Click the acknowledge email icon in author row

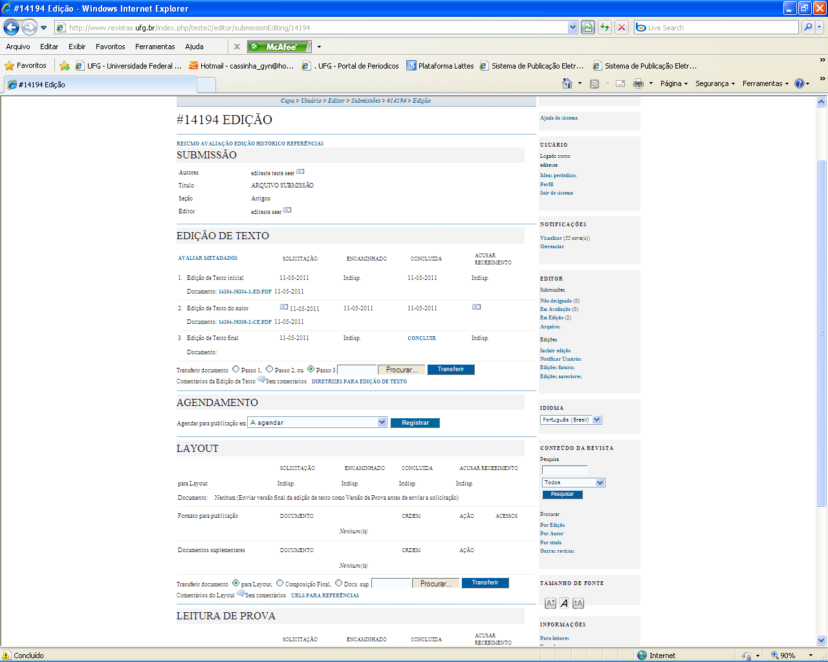476,307
